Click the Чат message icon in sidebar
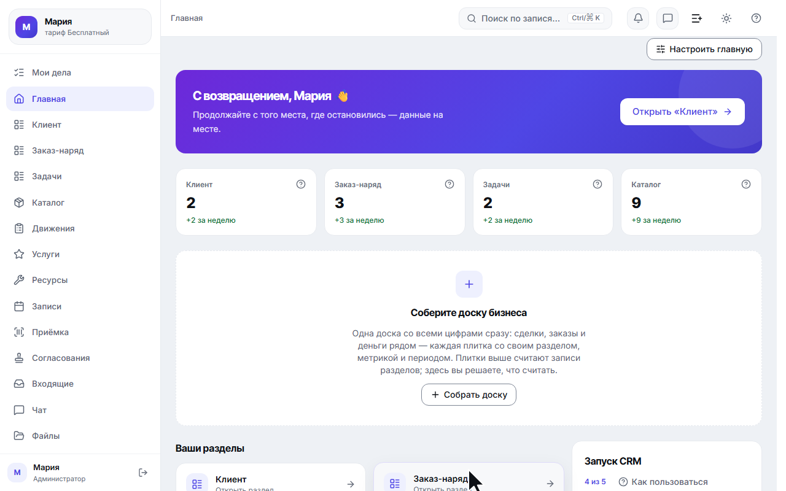The width and height of the screenshot is (786, 491). pos(19,410)
